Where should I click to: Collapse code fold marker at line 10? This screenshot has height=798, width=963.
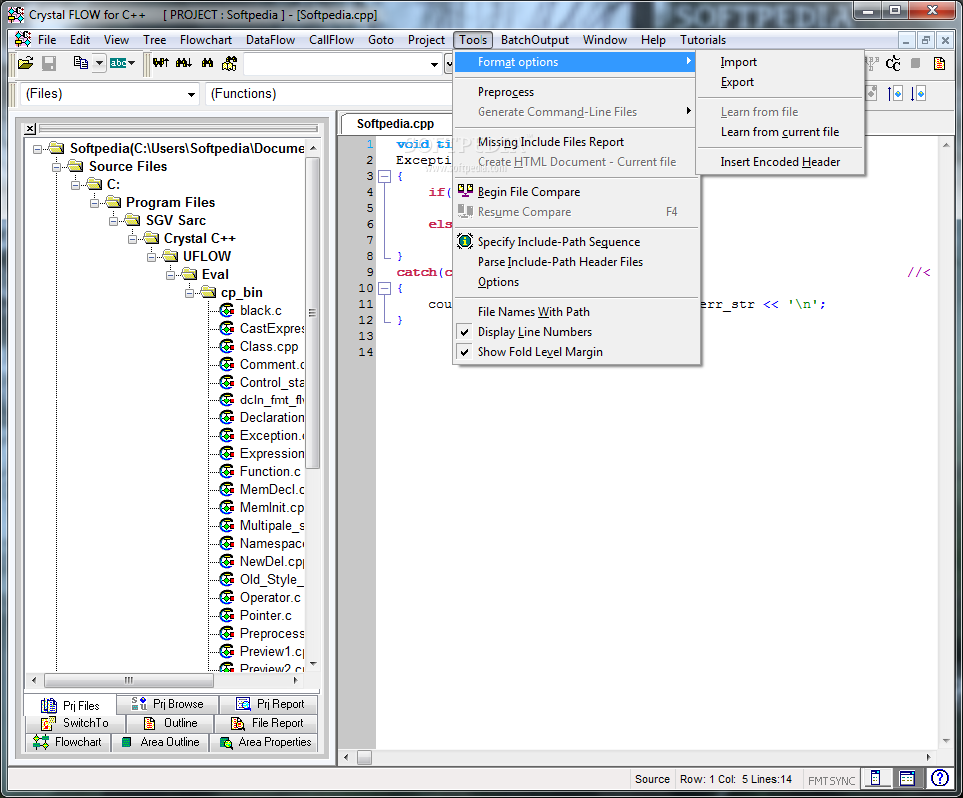[385, 288]
